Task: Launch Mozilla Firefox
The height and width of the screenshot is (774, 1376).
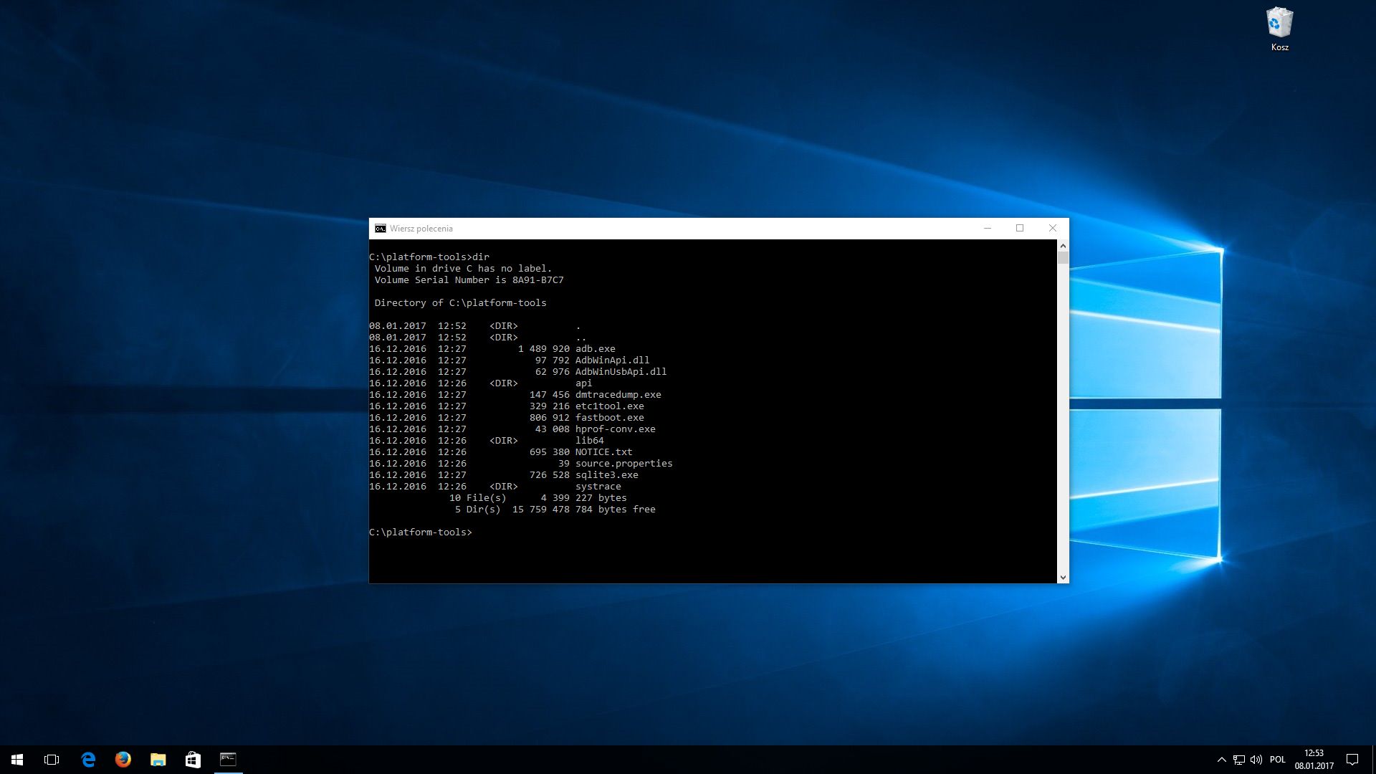Action: pyautogui.click(x=123, y=760)
